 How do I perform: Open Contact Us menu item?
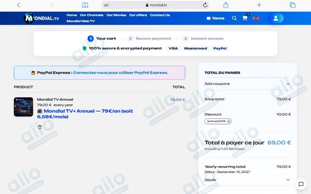tap(160, 15)
